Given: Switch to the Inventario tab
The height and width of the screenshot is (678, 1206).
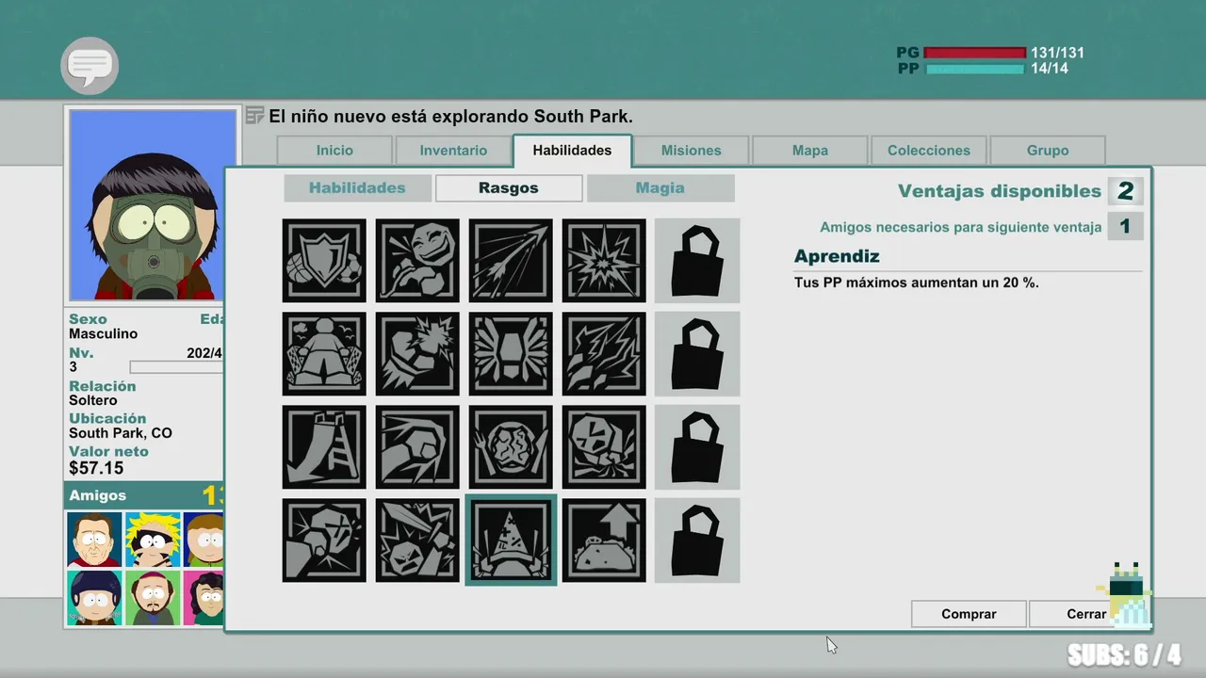Looking at the screenshot, I should [453, 151].
